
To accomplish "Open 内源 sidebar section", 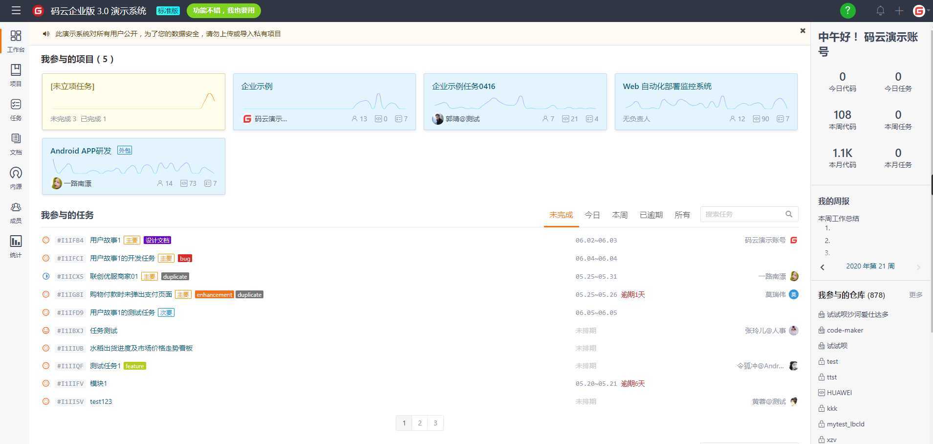I will (x=16, y=178).
